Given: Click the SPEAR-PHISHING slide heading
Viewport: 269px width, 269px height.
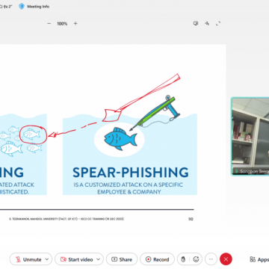Looking at the screenshot, I should coord(131,173).
